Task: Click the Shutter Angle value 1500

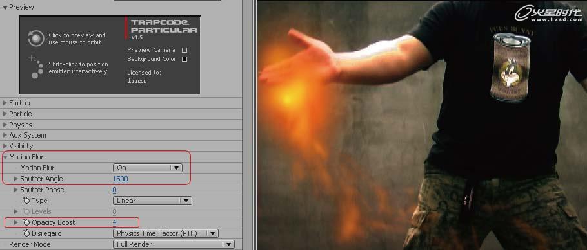Action: [x=120, y=179]
